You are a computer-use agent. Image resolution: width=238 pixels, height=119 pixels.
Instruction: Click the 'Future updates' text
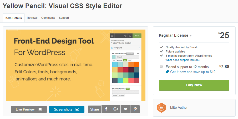pos(175,51)
